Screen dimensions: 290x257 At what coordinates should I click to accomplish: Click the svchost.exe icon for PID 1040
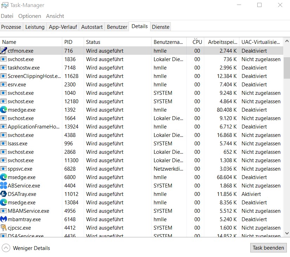pyautogui.click(x=4, y=93)
